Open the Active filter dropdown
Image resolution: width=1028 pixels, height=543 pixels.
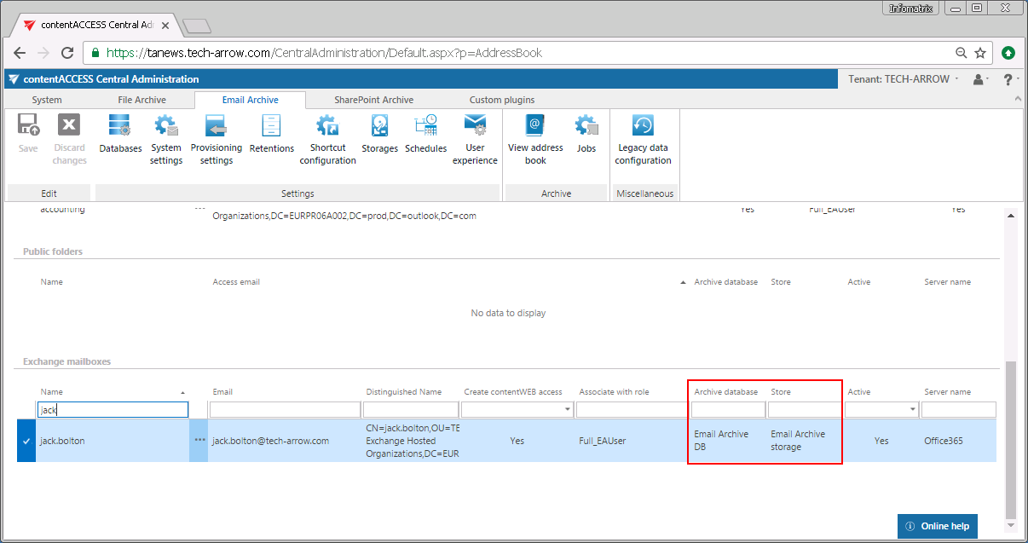pyautogui.click(x=913, y=410)
